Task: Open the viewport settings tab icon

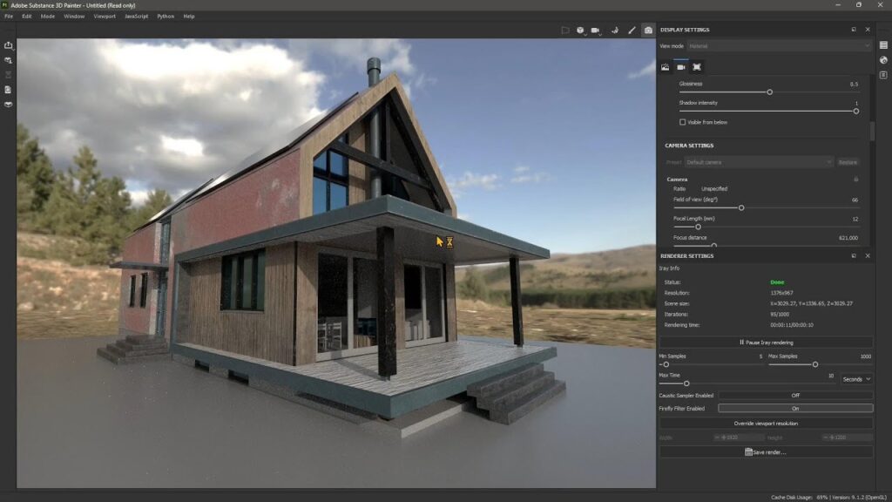Action: [697, 67]
